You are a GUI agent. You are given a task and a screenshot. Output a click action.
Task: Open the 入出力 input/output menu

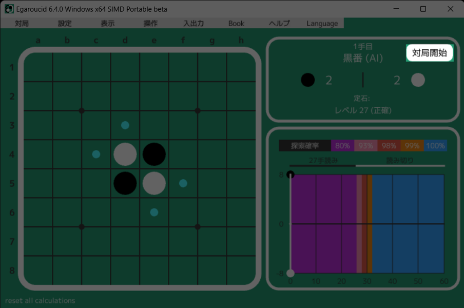pos(194,23)
